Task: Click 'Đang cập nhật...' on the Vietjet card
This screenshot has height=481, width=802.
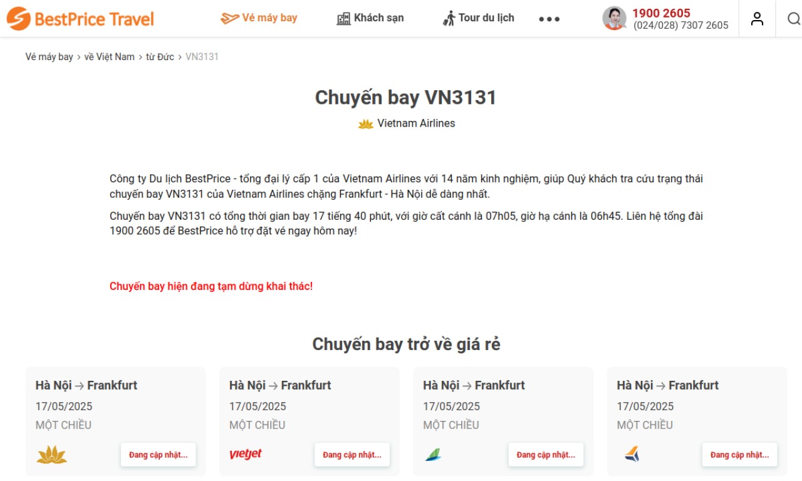Action: coord(352,455)
